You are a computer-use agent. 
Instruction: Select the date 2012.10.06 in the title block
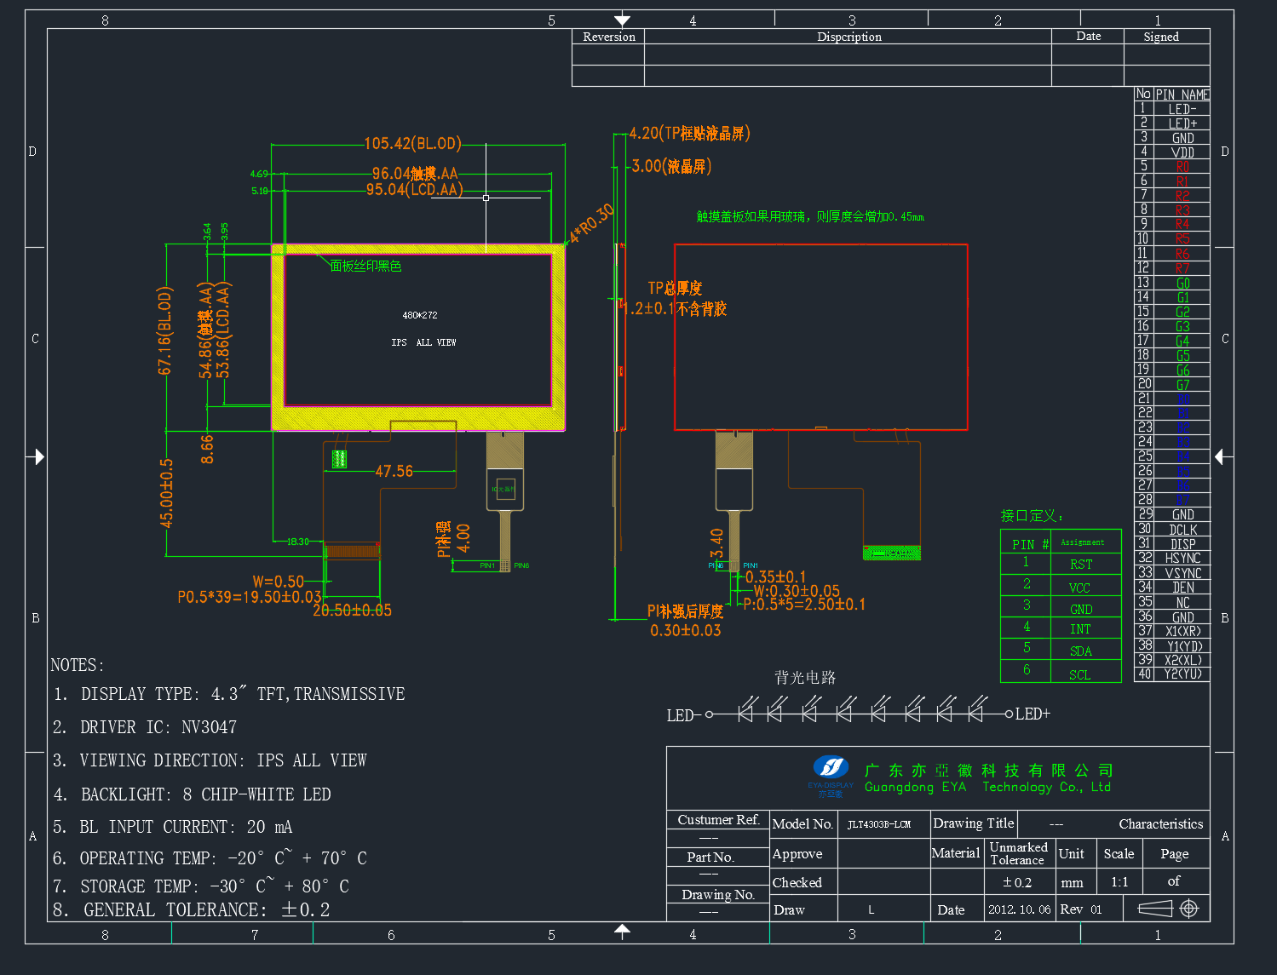click(1020, 909)
